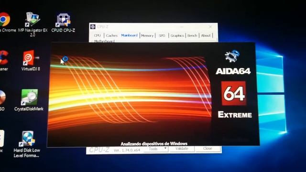
Task: Close the CPU-Z window with X button
Action: pyautogui.click(x=210, y=27)
